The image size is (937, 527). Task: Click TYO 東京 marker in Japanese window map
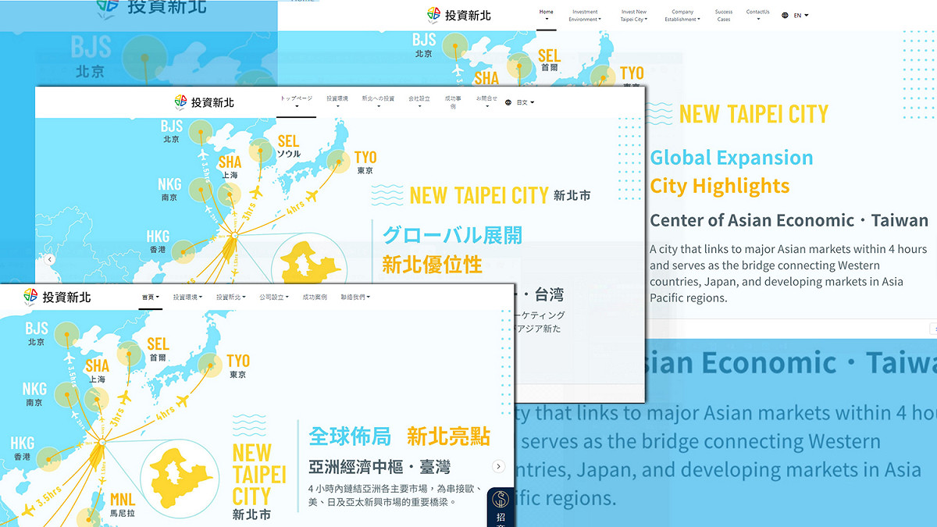[339, 162]
